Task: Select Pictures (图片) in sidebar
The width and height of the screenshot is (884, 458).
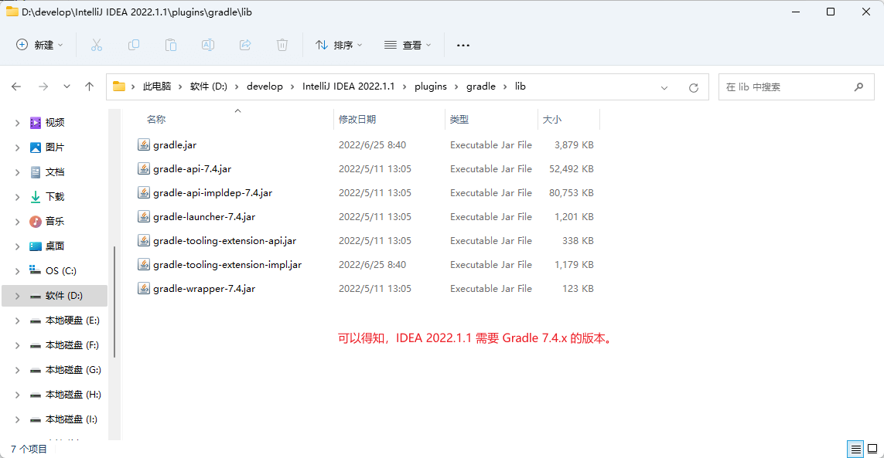Action: click(x=55, y=147)
